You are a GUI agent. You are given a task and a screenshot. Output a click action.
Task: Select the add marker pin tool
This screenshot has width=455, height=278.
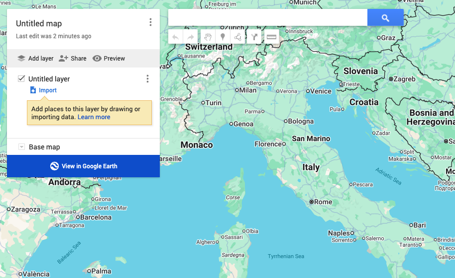point(223,37)
